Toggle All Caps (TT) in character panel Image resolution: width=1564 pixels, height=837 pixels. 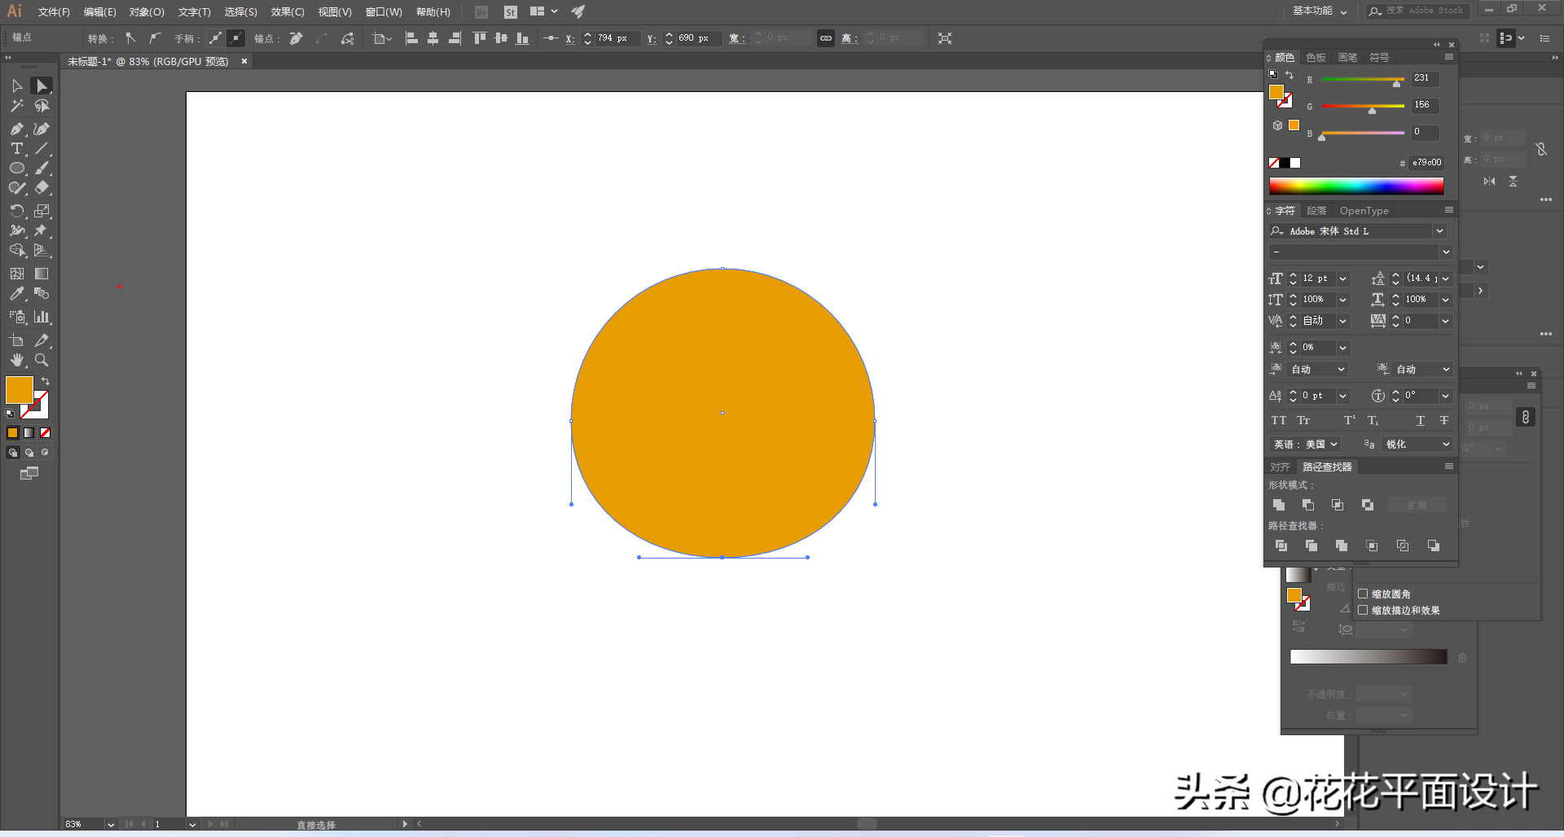coord(1279,420)
